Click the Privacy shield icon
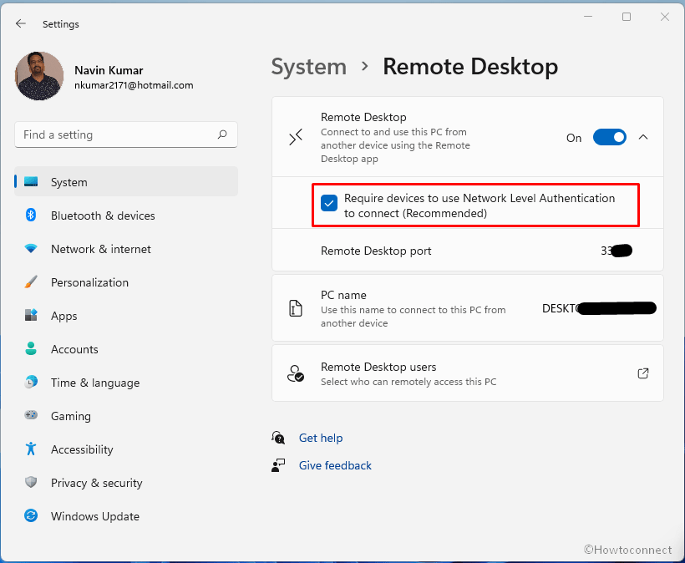 (31, 482)
